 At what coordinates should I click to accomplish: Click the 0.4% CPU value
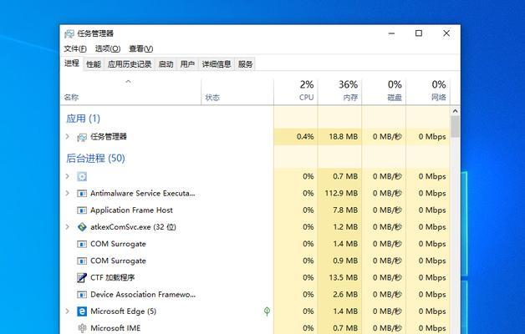(x=305, y=136)
